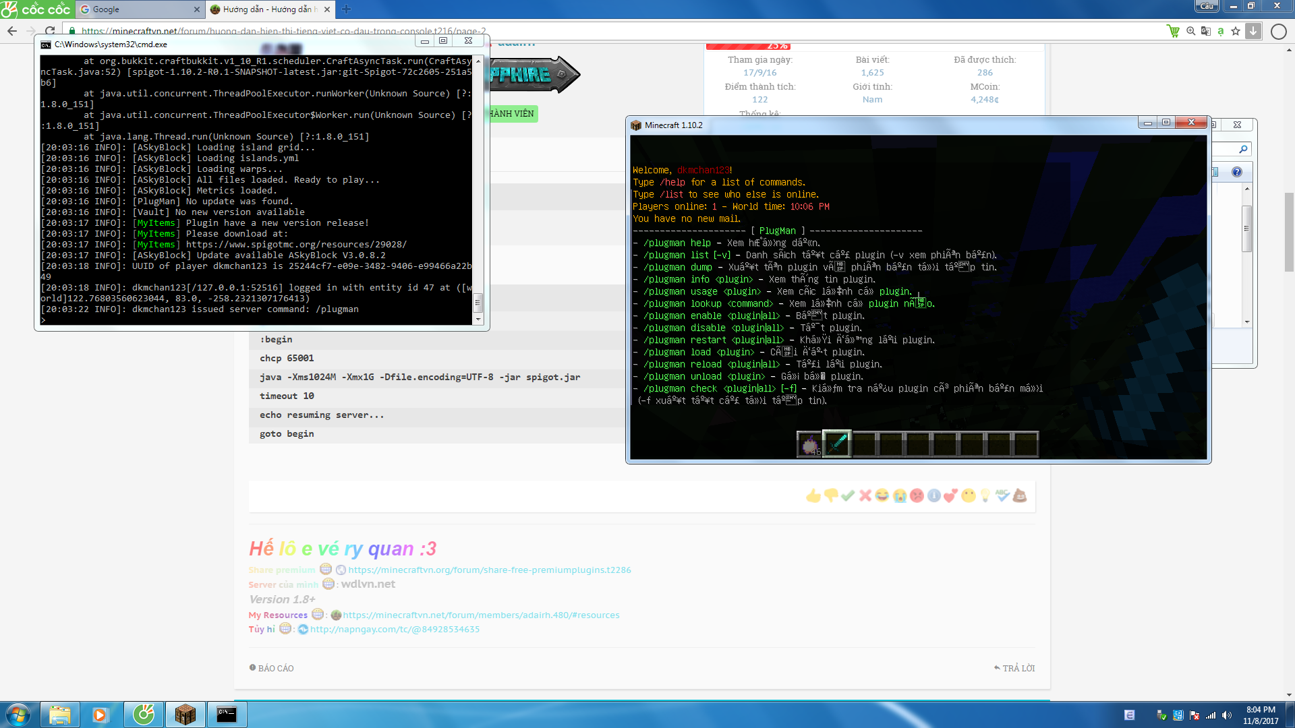Open the Windows Start menu
The height and width of the screenshot is (728, 1295).
(x=18, y=715)
